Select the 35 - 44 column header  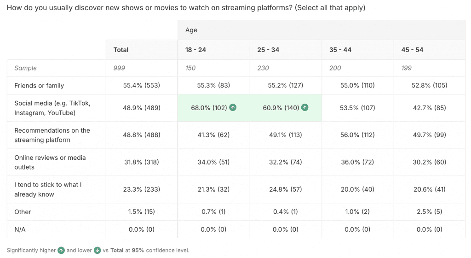coord(340,50)
